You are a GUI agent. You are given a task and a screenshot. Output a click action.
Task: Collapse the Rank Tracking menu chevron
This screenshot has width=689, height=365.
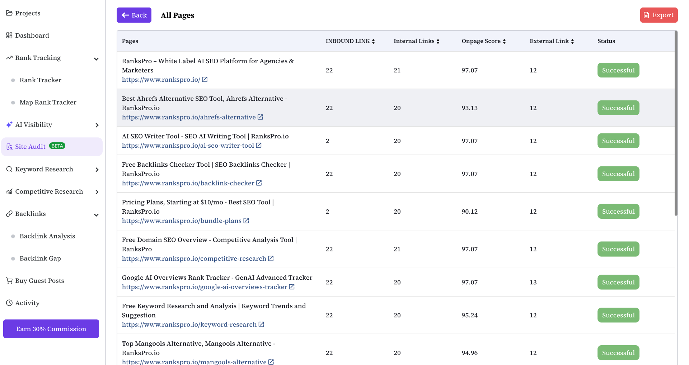pyautogui.click(x=96, y=59)
